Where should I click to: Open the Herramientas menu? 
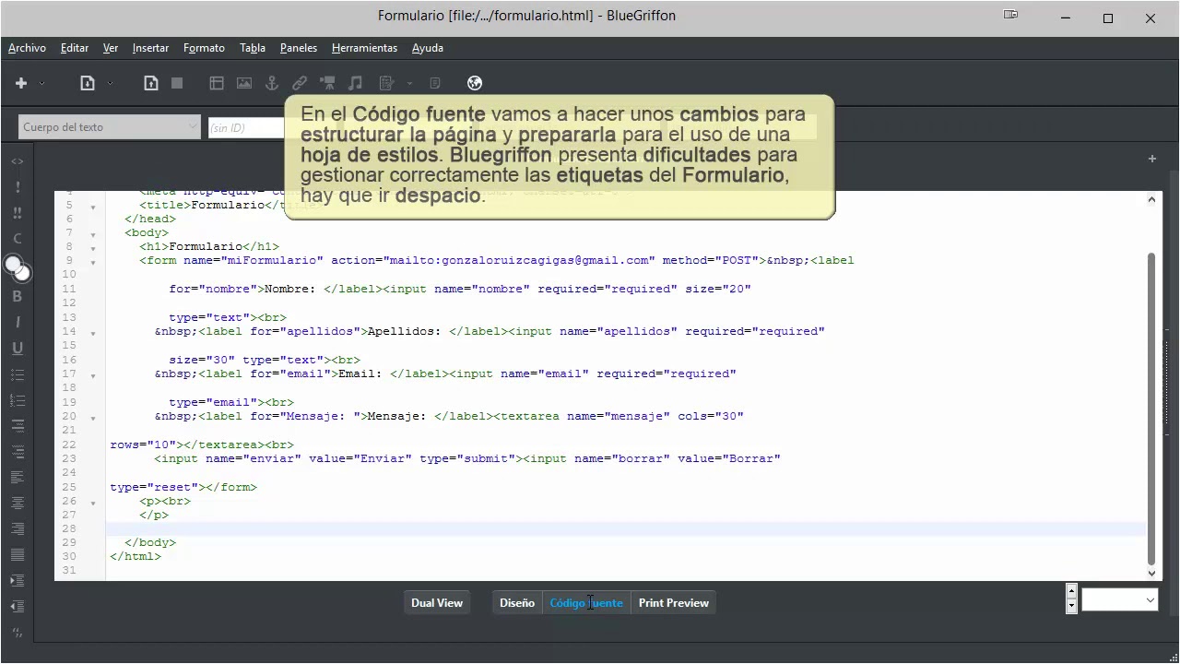(364, 48)
